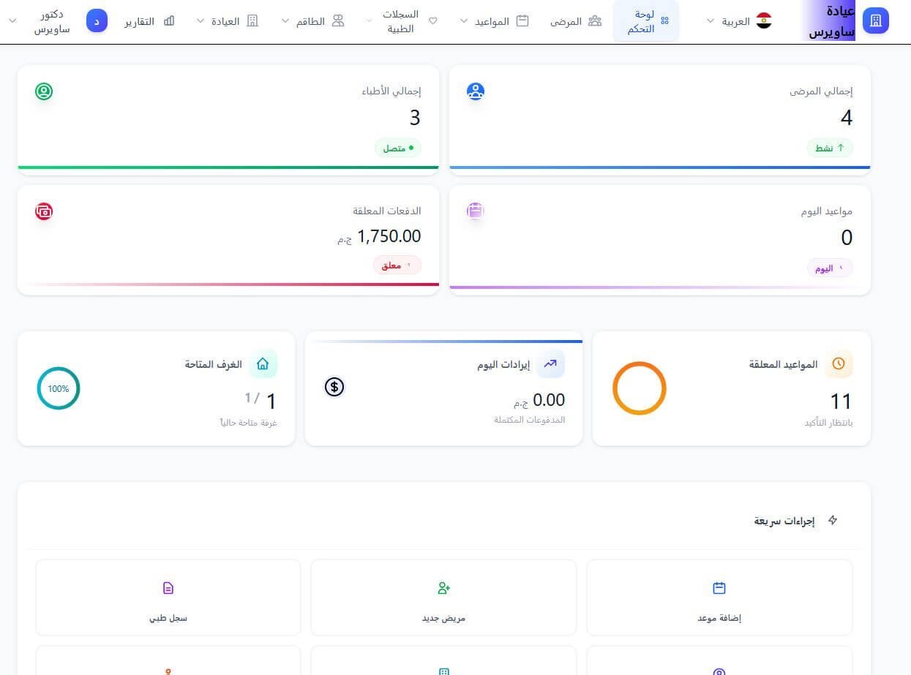Click the pending appointments count 11
The image size is (911, 675).
pos(841,401)
